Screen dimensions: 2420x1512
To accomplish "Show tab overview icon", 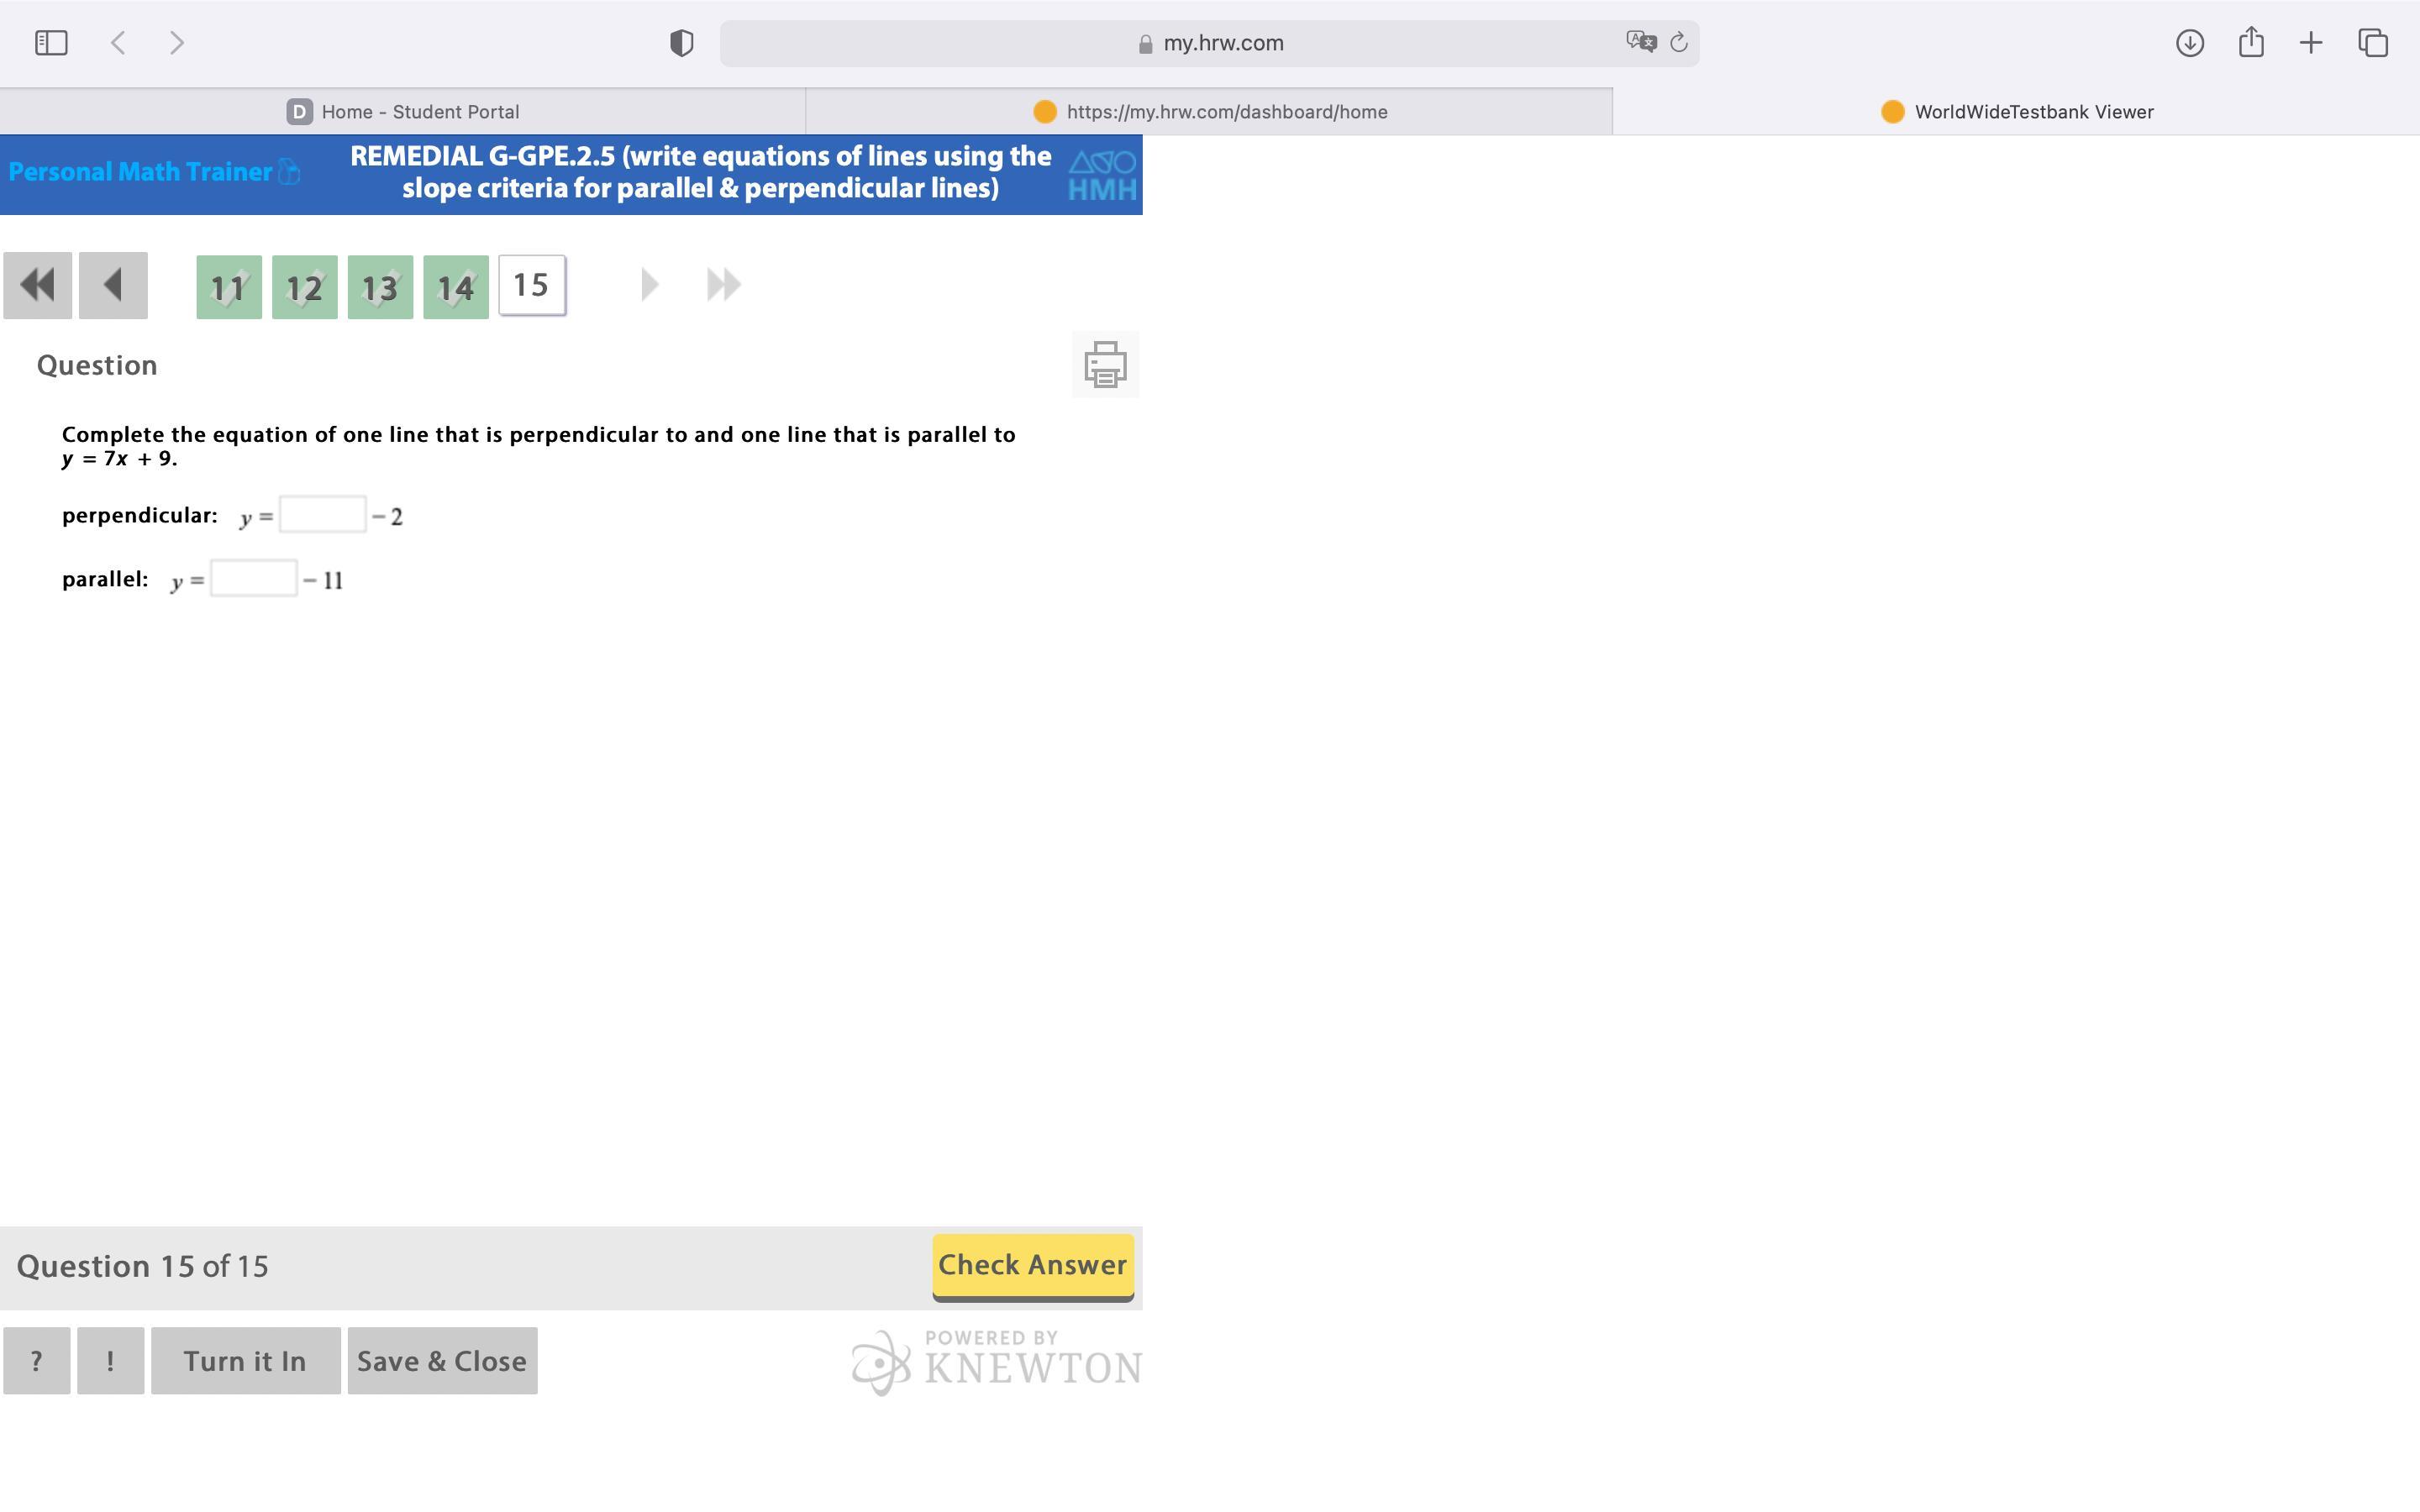I will pyautogui.click(x=2372, y=43).
